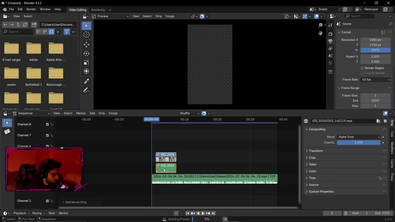The image size is (395, 222).
Task: Create a new folder in the file browser
Action: 34,24
